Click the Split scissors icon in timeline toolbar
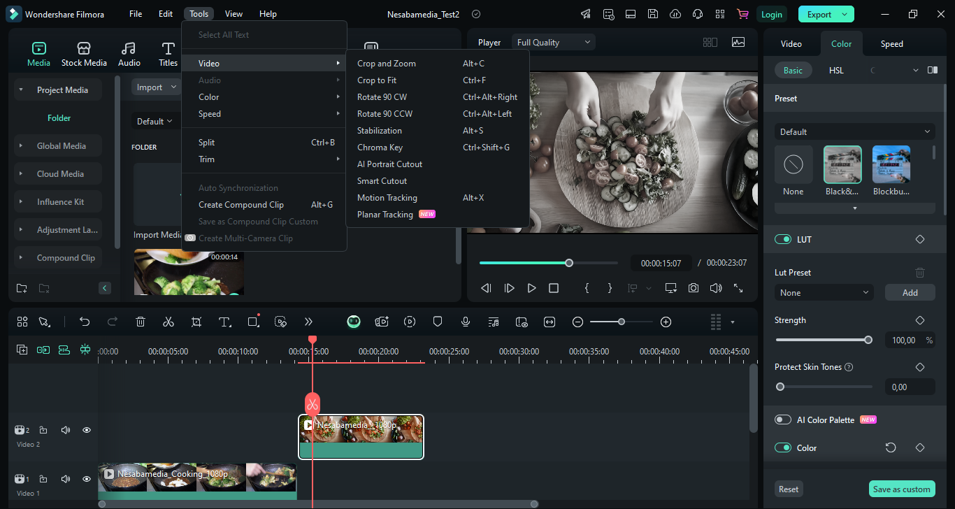Viewport: 955px width, 509px height. click(168, 322)
